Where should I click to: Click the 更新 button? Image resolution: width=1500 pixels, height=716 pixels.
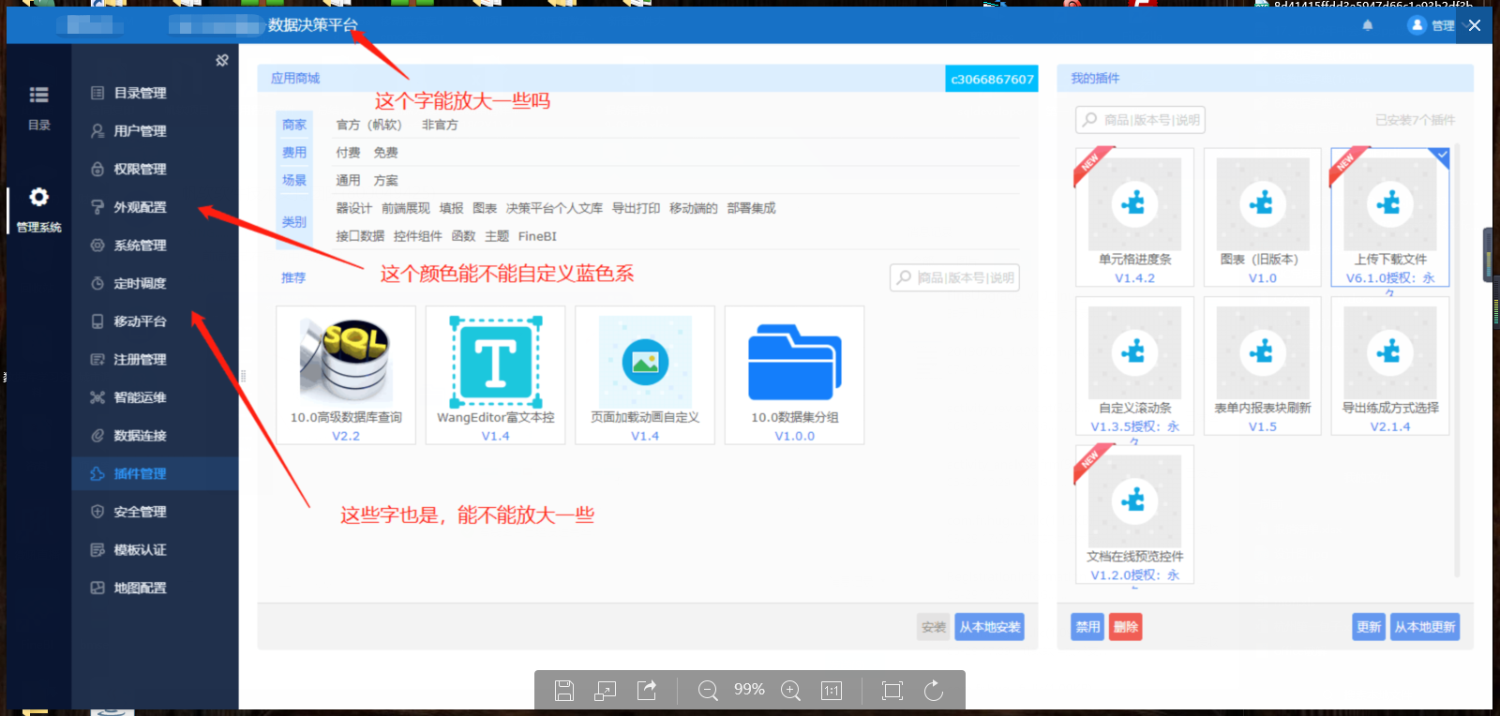1369,627
